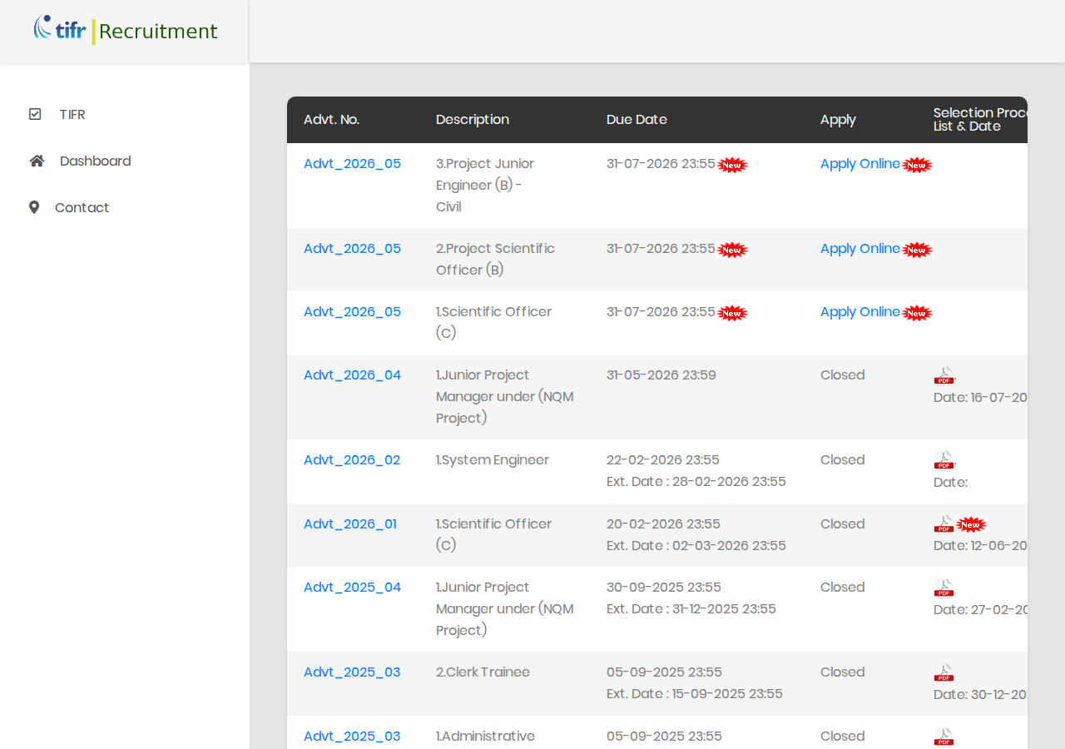Select '2.Clerk Trainee' description text
The image size is (1065, 749).
point(483,672)
